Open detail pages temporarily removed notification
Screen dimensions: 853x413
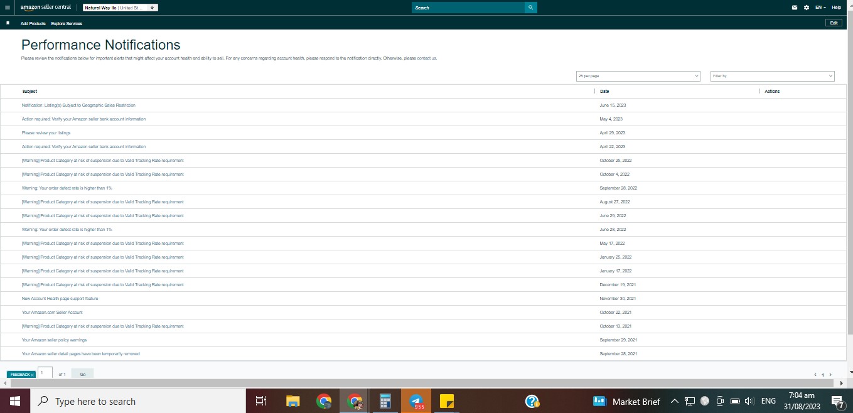[x=81, y=354]
